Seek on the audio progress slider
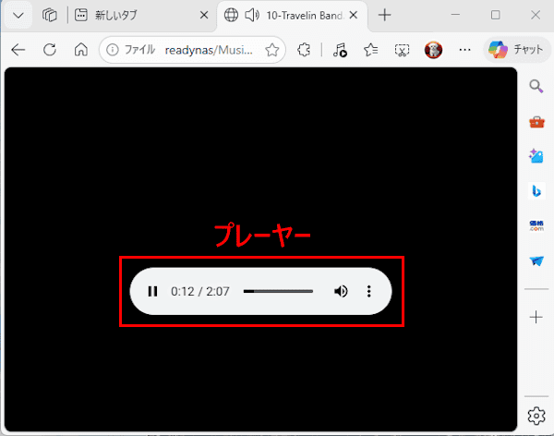Image resolution: width=554 pixels, height=436 pixels. [278, 291]
